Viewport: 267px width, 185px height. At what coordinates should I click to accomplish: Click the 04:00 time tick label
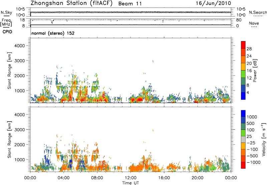(63, 178)
